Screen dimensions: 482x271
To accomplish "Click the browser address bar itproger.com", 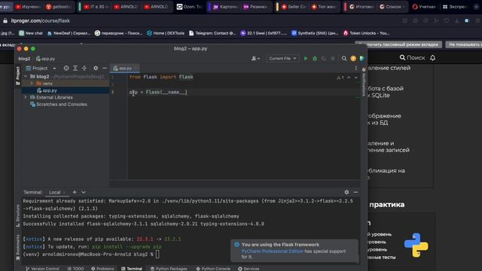I will coord(40,21).
